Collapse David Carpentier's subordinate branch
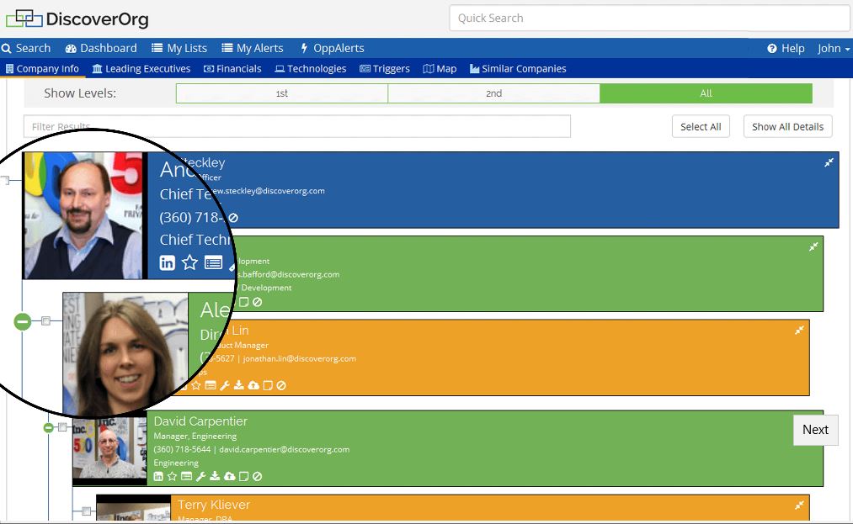 (49, 427)
